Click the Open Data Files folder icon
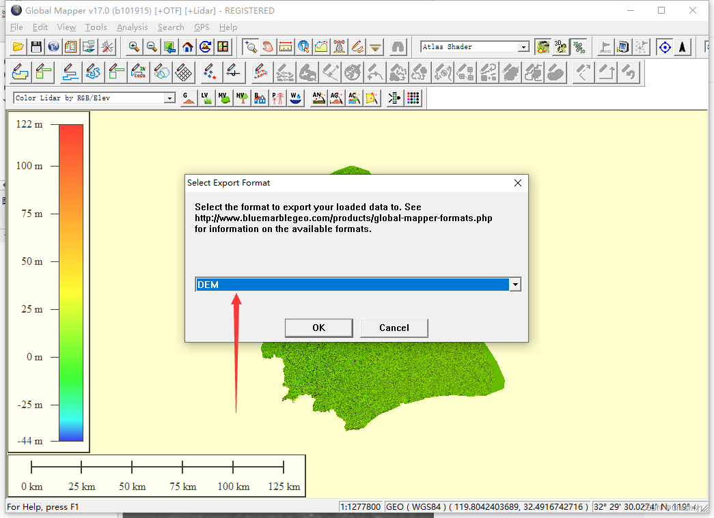This screenshot has width=714, height=518. 18,47
